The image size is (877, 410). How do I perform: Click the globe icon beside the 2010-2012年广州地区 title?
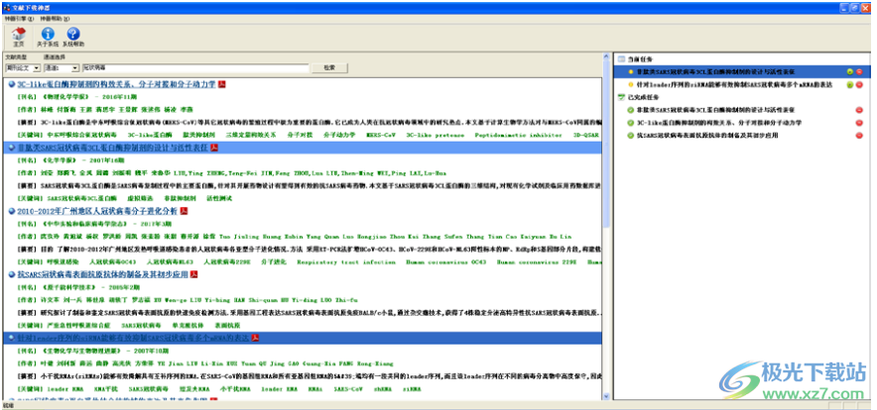coord(12,211)
